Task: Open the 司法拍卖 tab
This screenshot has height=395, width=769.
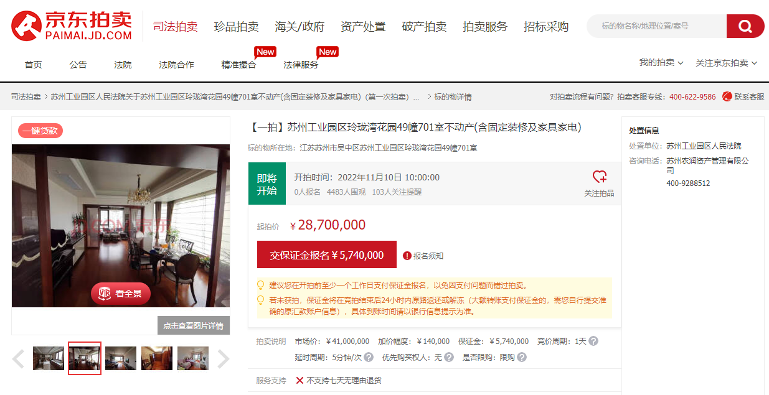Action: (x=175, y=27)
